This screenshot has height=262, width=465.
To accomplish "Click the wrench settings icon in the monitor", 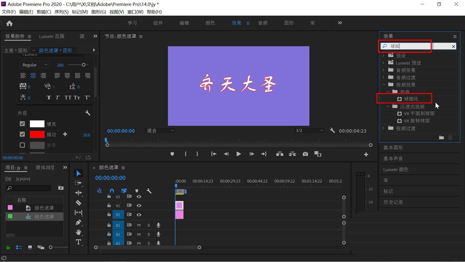I will pos(332,131).
